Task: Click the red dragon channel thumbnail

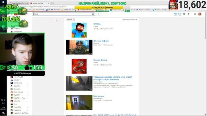Action: 79,66
